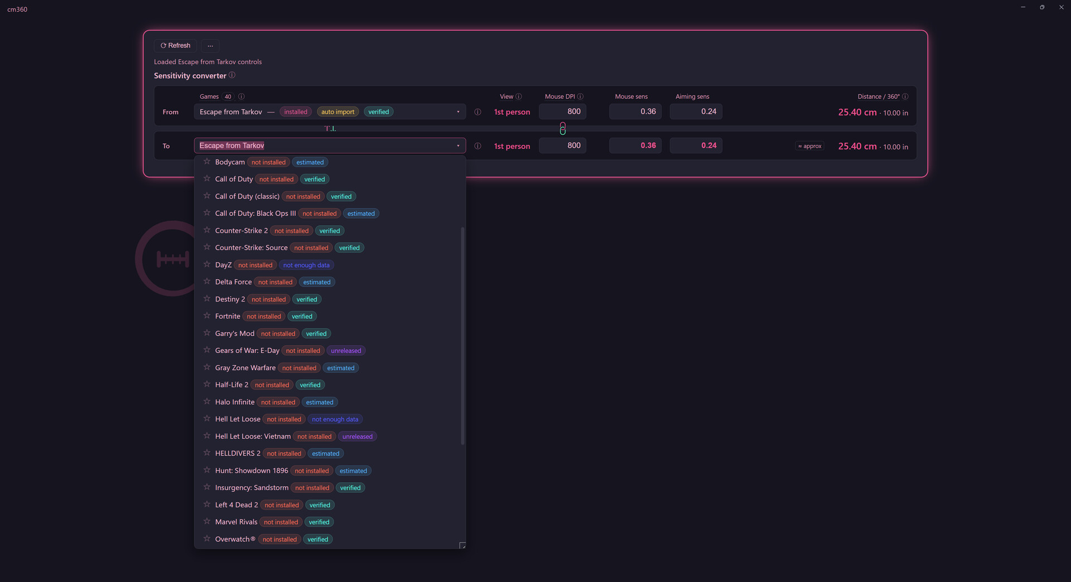
Task: Star the Left 4 Dead 2 entry
Action: (x=207, y=505)
